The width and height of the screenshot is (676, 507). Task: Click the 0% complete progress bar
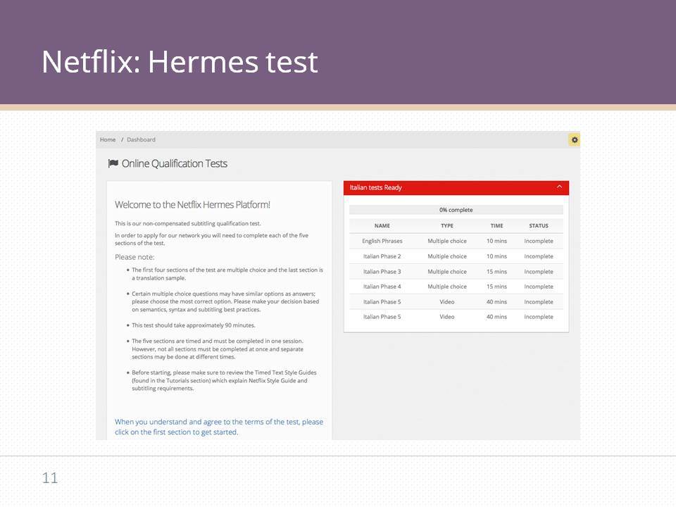point(456,210)
